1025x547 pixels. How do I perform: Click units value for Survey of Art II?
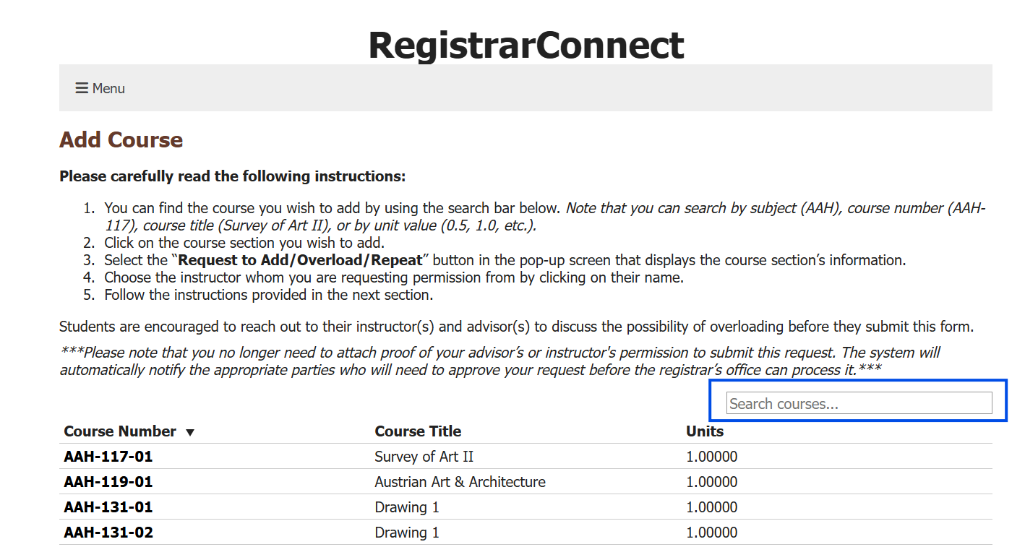[x=711, y=457]
